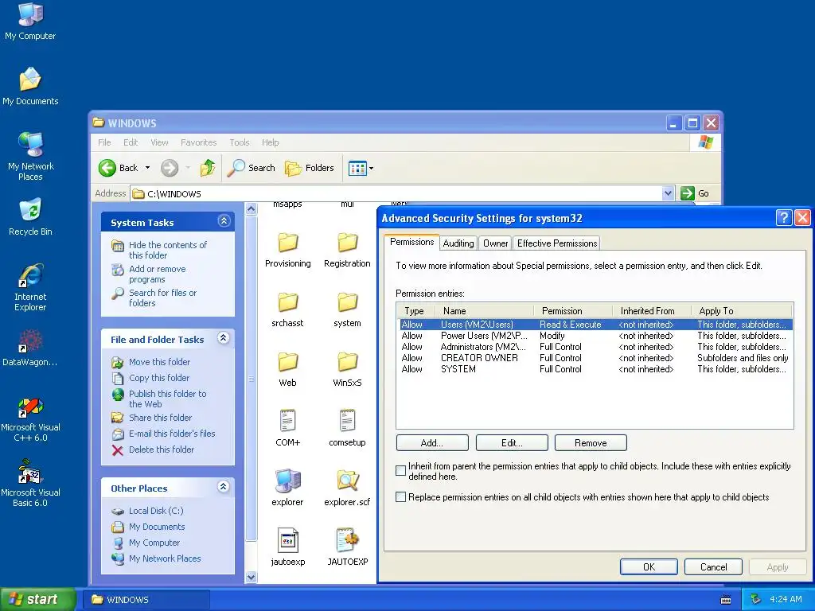Open the Tools menu
Image resolution: width=815 pixels, height=611 pixels.
coord(240,142)
